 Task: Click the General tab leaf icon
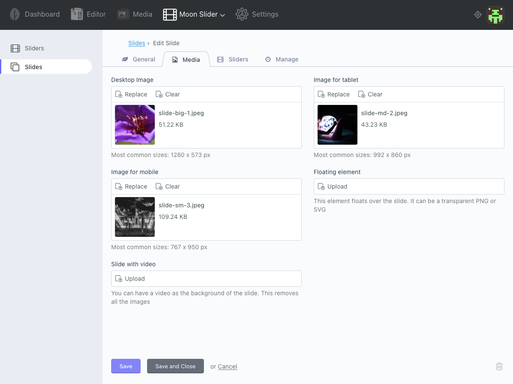125,59
